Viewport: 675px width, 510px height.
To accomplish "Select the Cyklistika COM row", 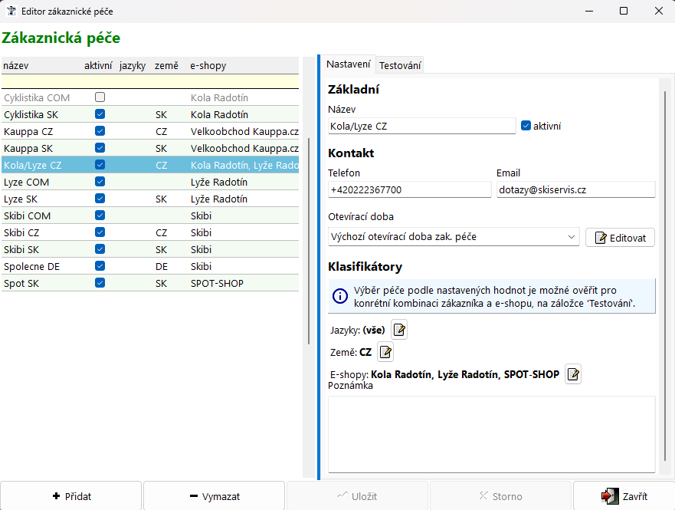I will pyautogui.click(x=150, y=97).
